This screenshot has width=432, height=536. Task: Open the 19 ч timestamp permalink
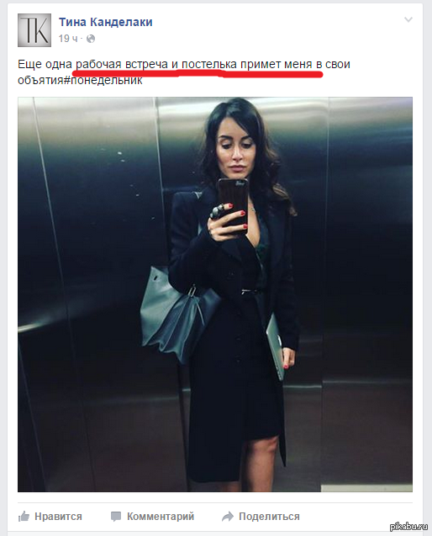click(68, 39)
